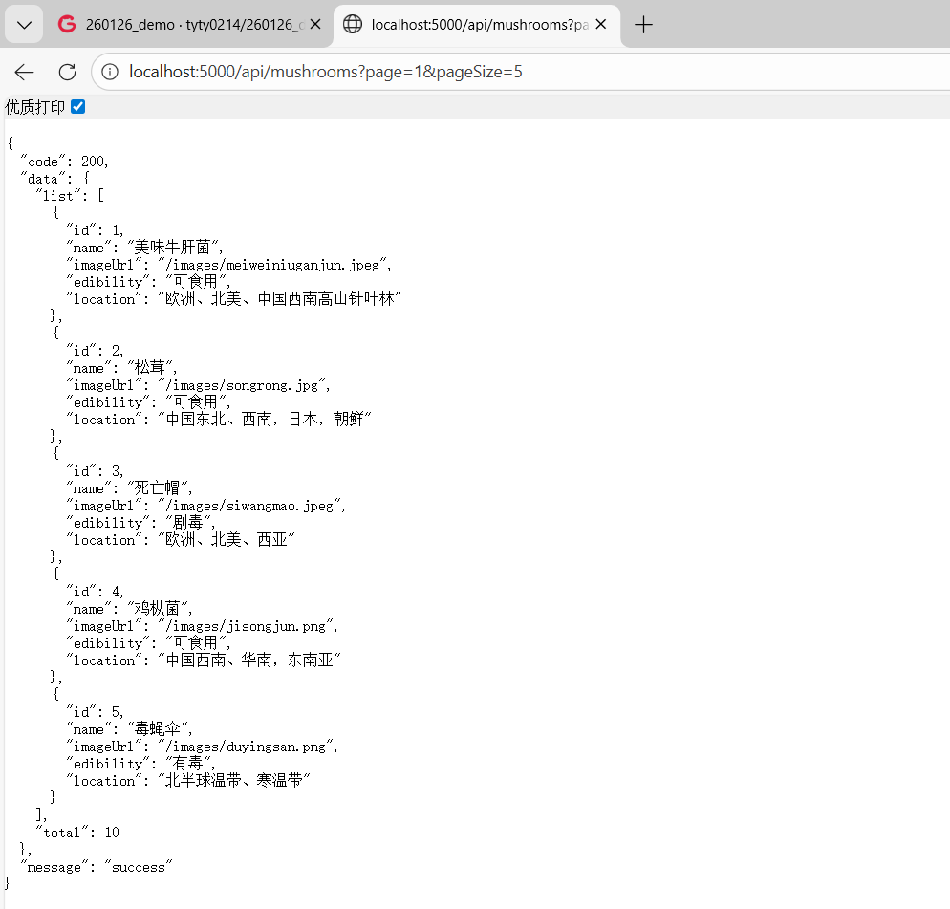Click the globe favicon on localhost tab
The image size is (950, 909).
tap(353, 24)
